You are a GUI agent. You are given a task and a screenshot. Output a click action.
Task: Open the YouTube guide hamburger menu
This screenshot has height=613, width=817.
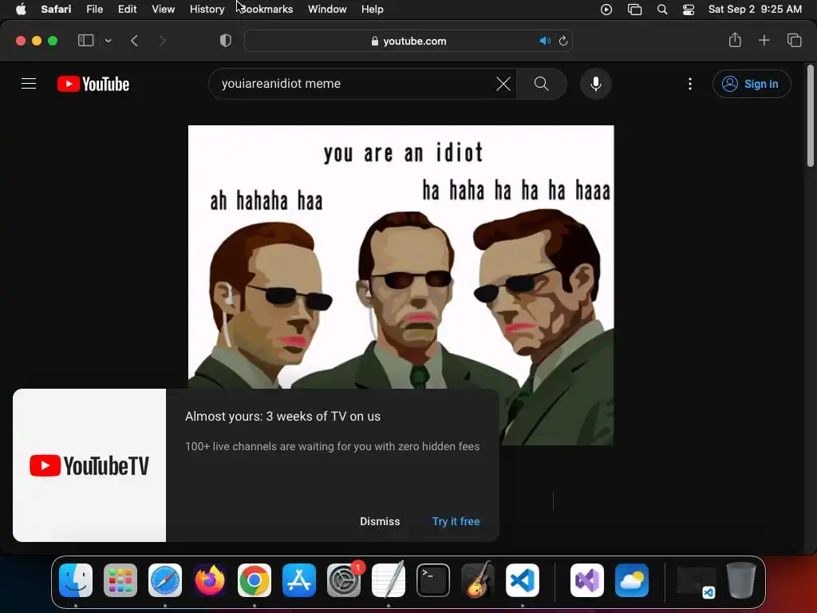tap(29, 83)
